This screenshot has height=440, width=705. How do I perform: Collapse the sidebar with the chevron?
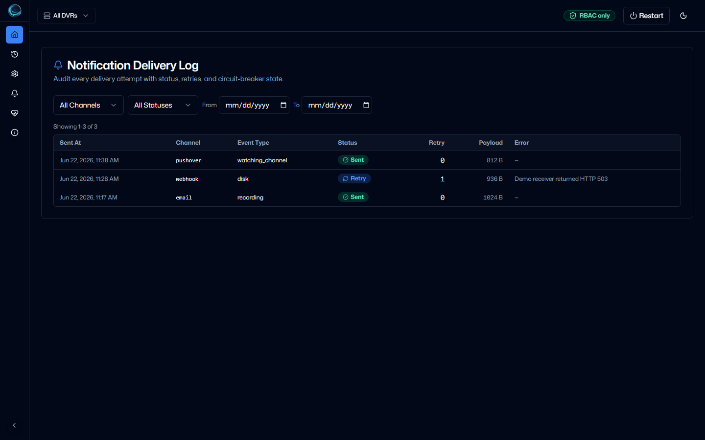(x=14, y=425)
